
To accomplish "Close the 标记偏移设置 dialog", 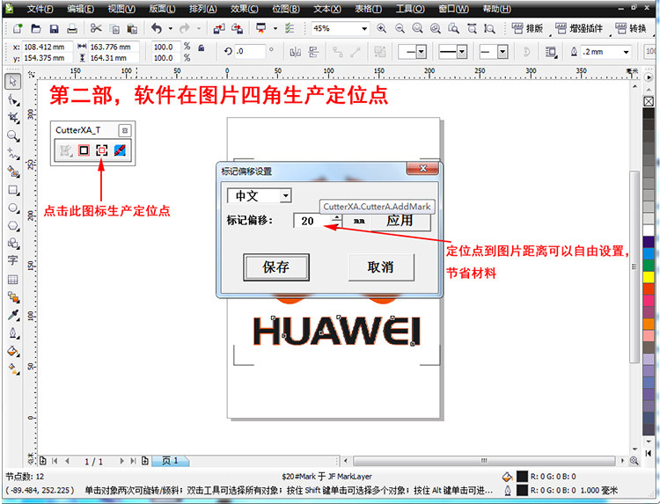I will click(x=422, y=168).
